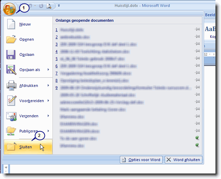Viewport: 221px width, 179px height.
Task: Click the Opties voor Word button
Action: click(141, 160)
